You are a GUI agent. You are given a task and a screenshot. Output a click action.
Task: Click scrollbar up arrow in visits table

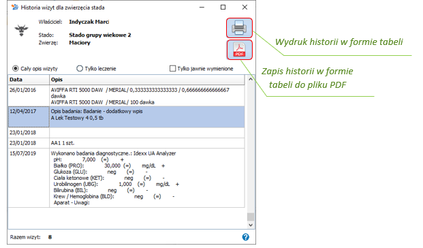pyautogui.click(x=251, y=79)
